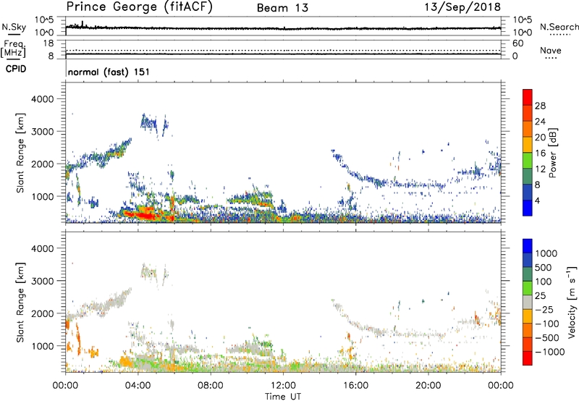Screen dimensions: 579x401
Task: Click the date "13/Sep/2018" in the header
Action: (462, 7)
